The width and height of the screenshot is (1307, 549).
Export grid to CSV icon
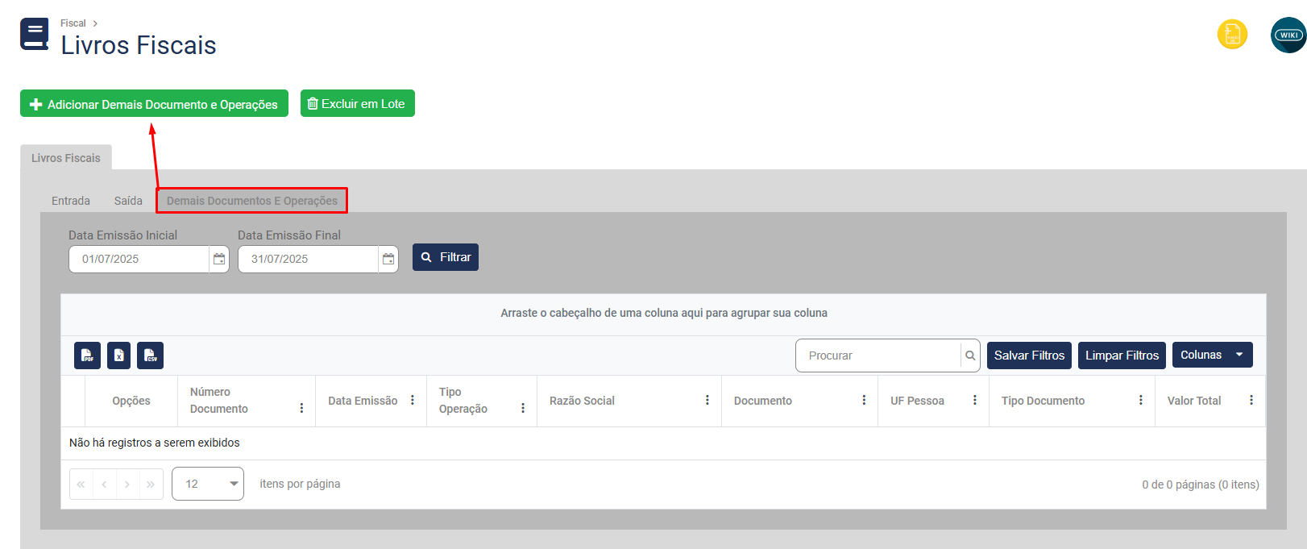coord(150,356)
